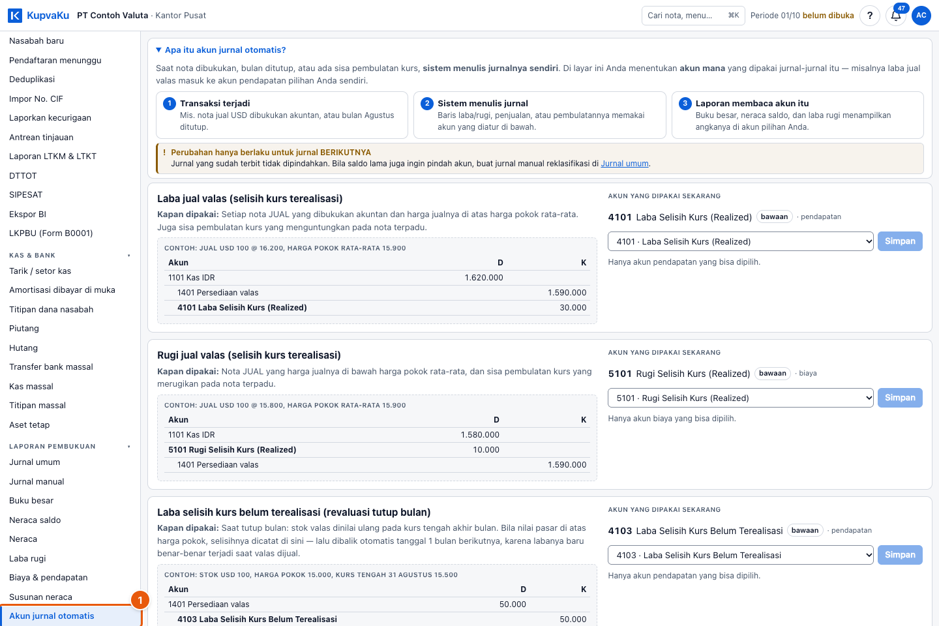Open the Hutang sidebar item
Screen dimensions: 939x626
70,348
